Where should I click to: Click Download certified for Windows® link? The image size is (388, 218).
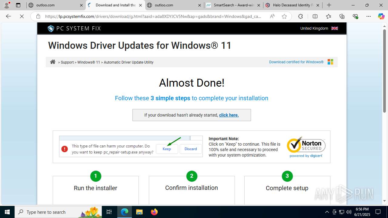[x=296, y=62]
